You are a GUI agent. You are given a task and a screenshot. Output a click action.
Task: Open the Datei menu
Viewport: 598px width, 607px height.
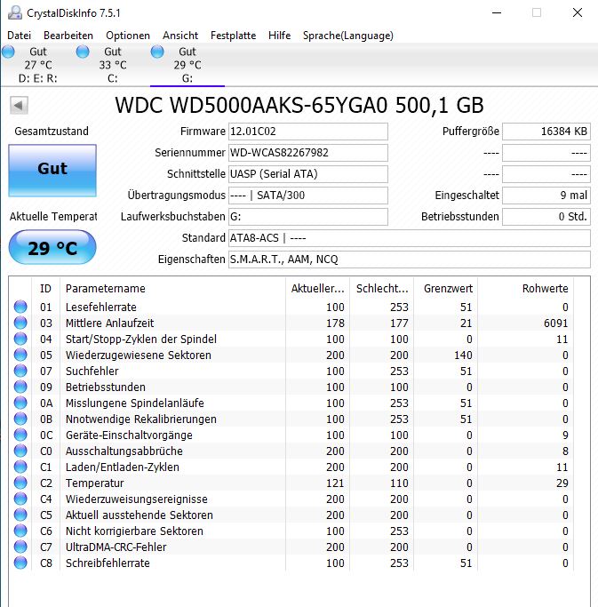[x=19, y=36]
